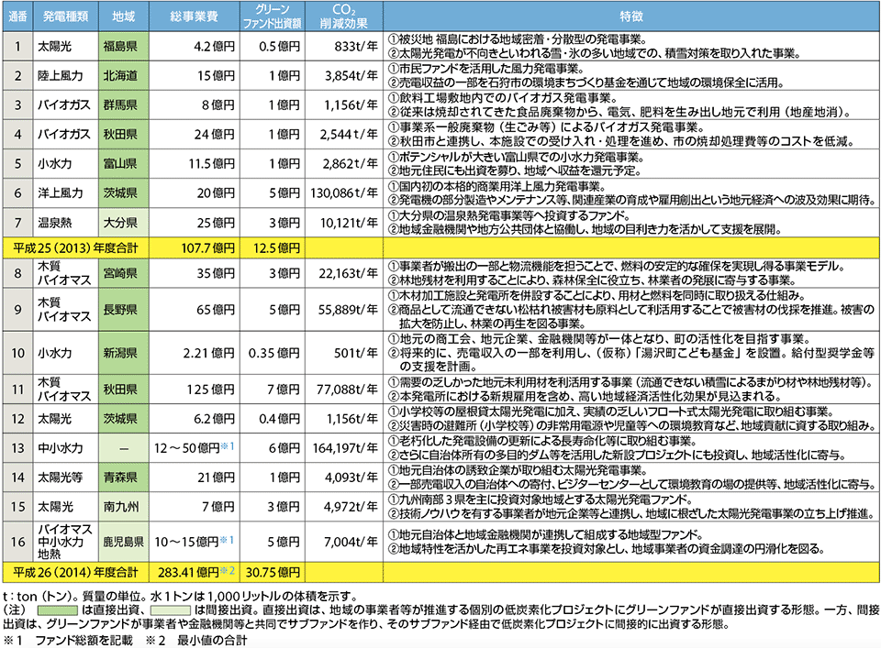881x648 pixels.
Task: Click the 発電種類 column header
Action: (x=65, y=16)
